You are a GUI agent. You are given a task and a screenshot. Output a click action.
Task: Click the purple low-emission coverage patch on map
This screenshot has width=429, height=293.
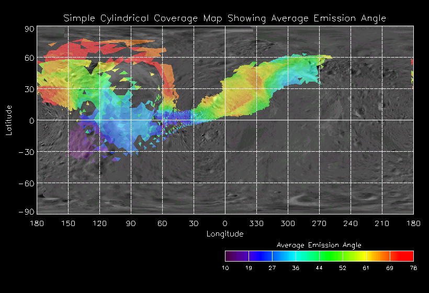pos(80,140)
